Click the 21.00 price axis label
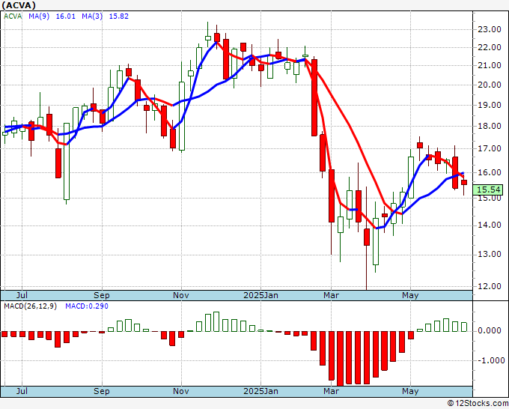 tap(490, 65)
